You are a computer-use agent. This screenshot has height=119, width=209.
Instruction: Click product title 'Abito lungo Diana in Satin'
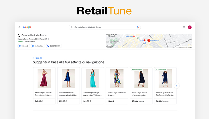(44, 94)
